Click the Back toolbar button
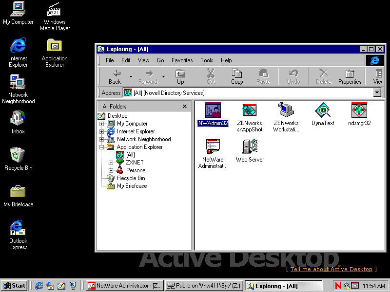This screenshot has width=390, height=292. 115,77
